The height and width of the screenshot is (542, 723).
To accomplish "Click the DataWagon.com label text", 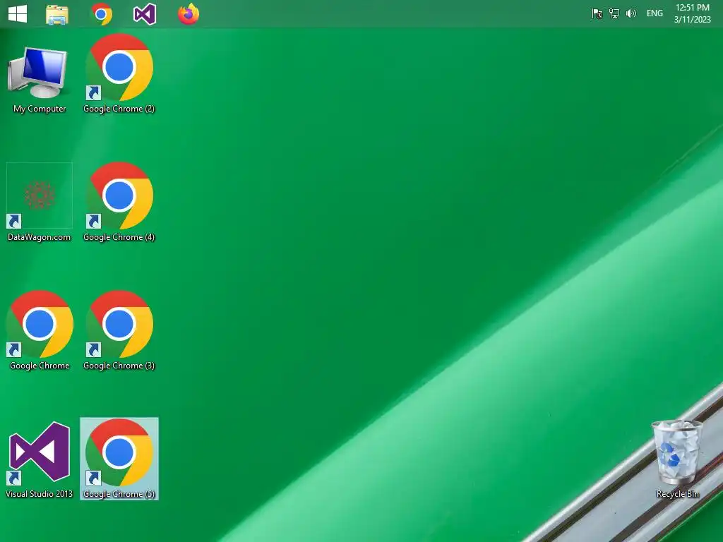I will [40, 237].
